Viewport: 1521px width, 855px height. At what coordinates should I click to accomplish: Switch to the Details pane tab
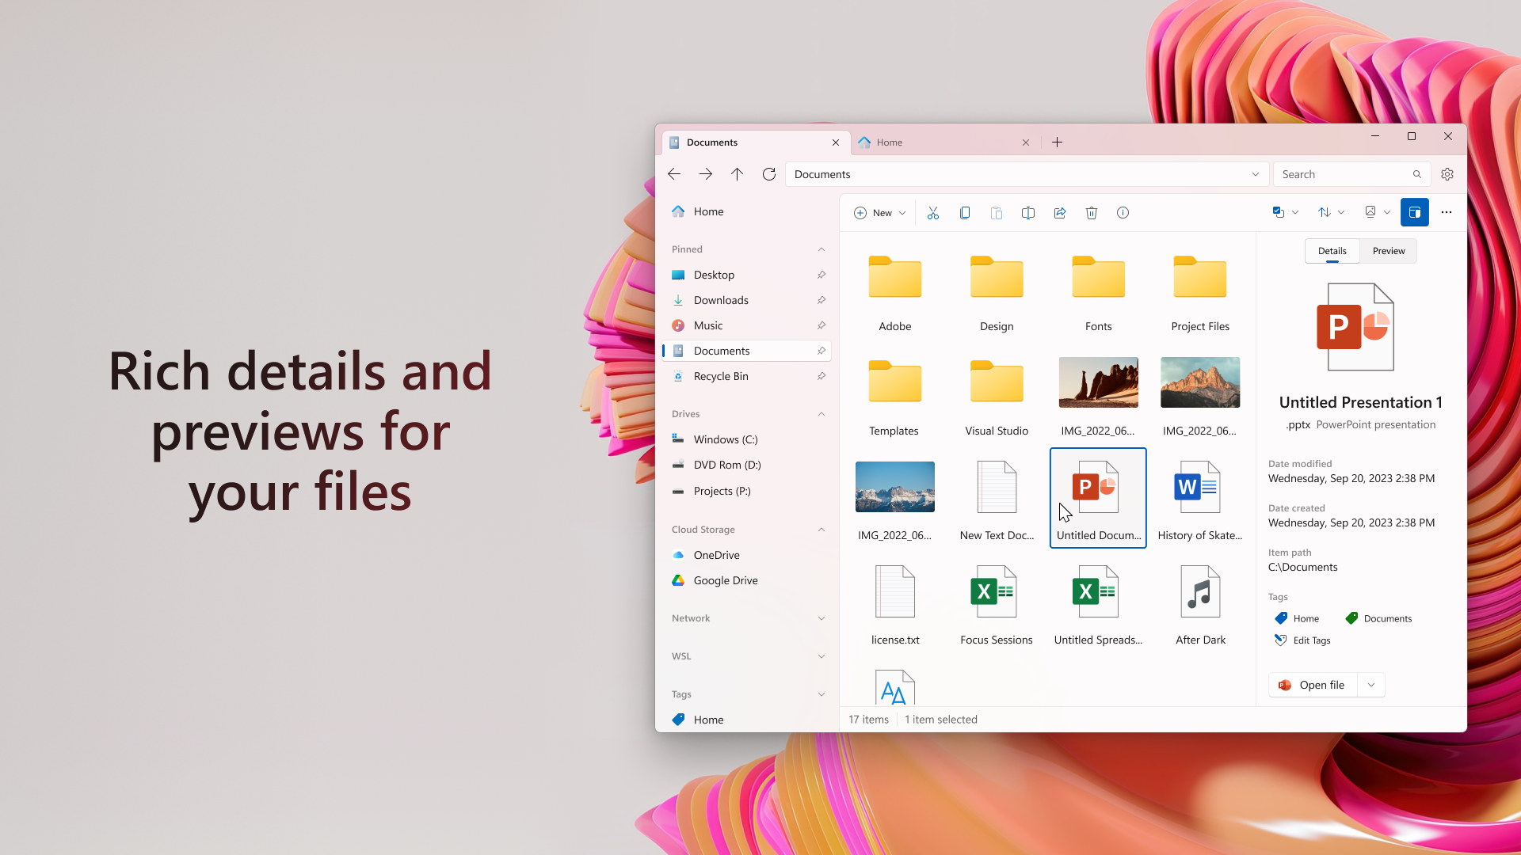pyautogui.click(x=1332, y=250)
